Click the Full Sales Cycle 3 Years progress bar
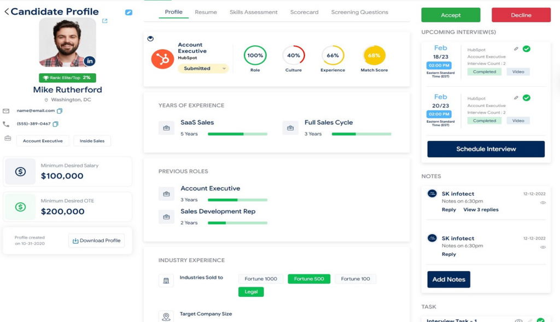This screenshot has height=322, width=560. point(361,134)
